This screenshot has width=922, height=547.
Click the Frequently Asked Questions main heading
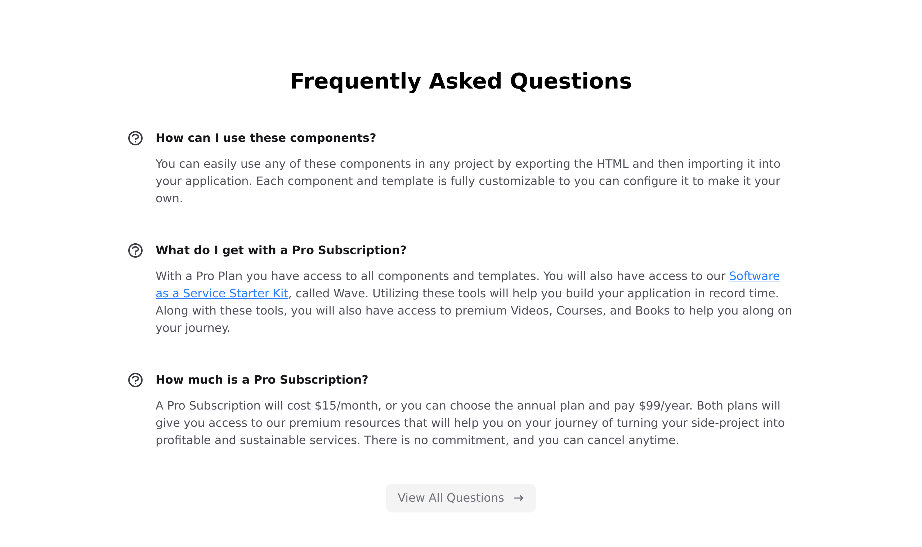pyautogui.click(x=461, y=81)
